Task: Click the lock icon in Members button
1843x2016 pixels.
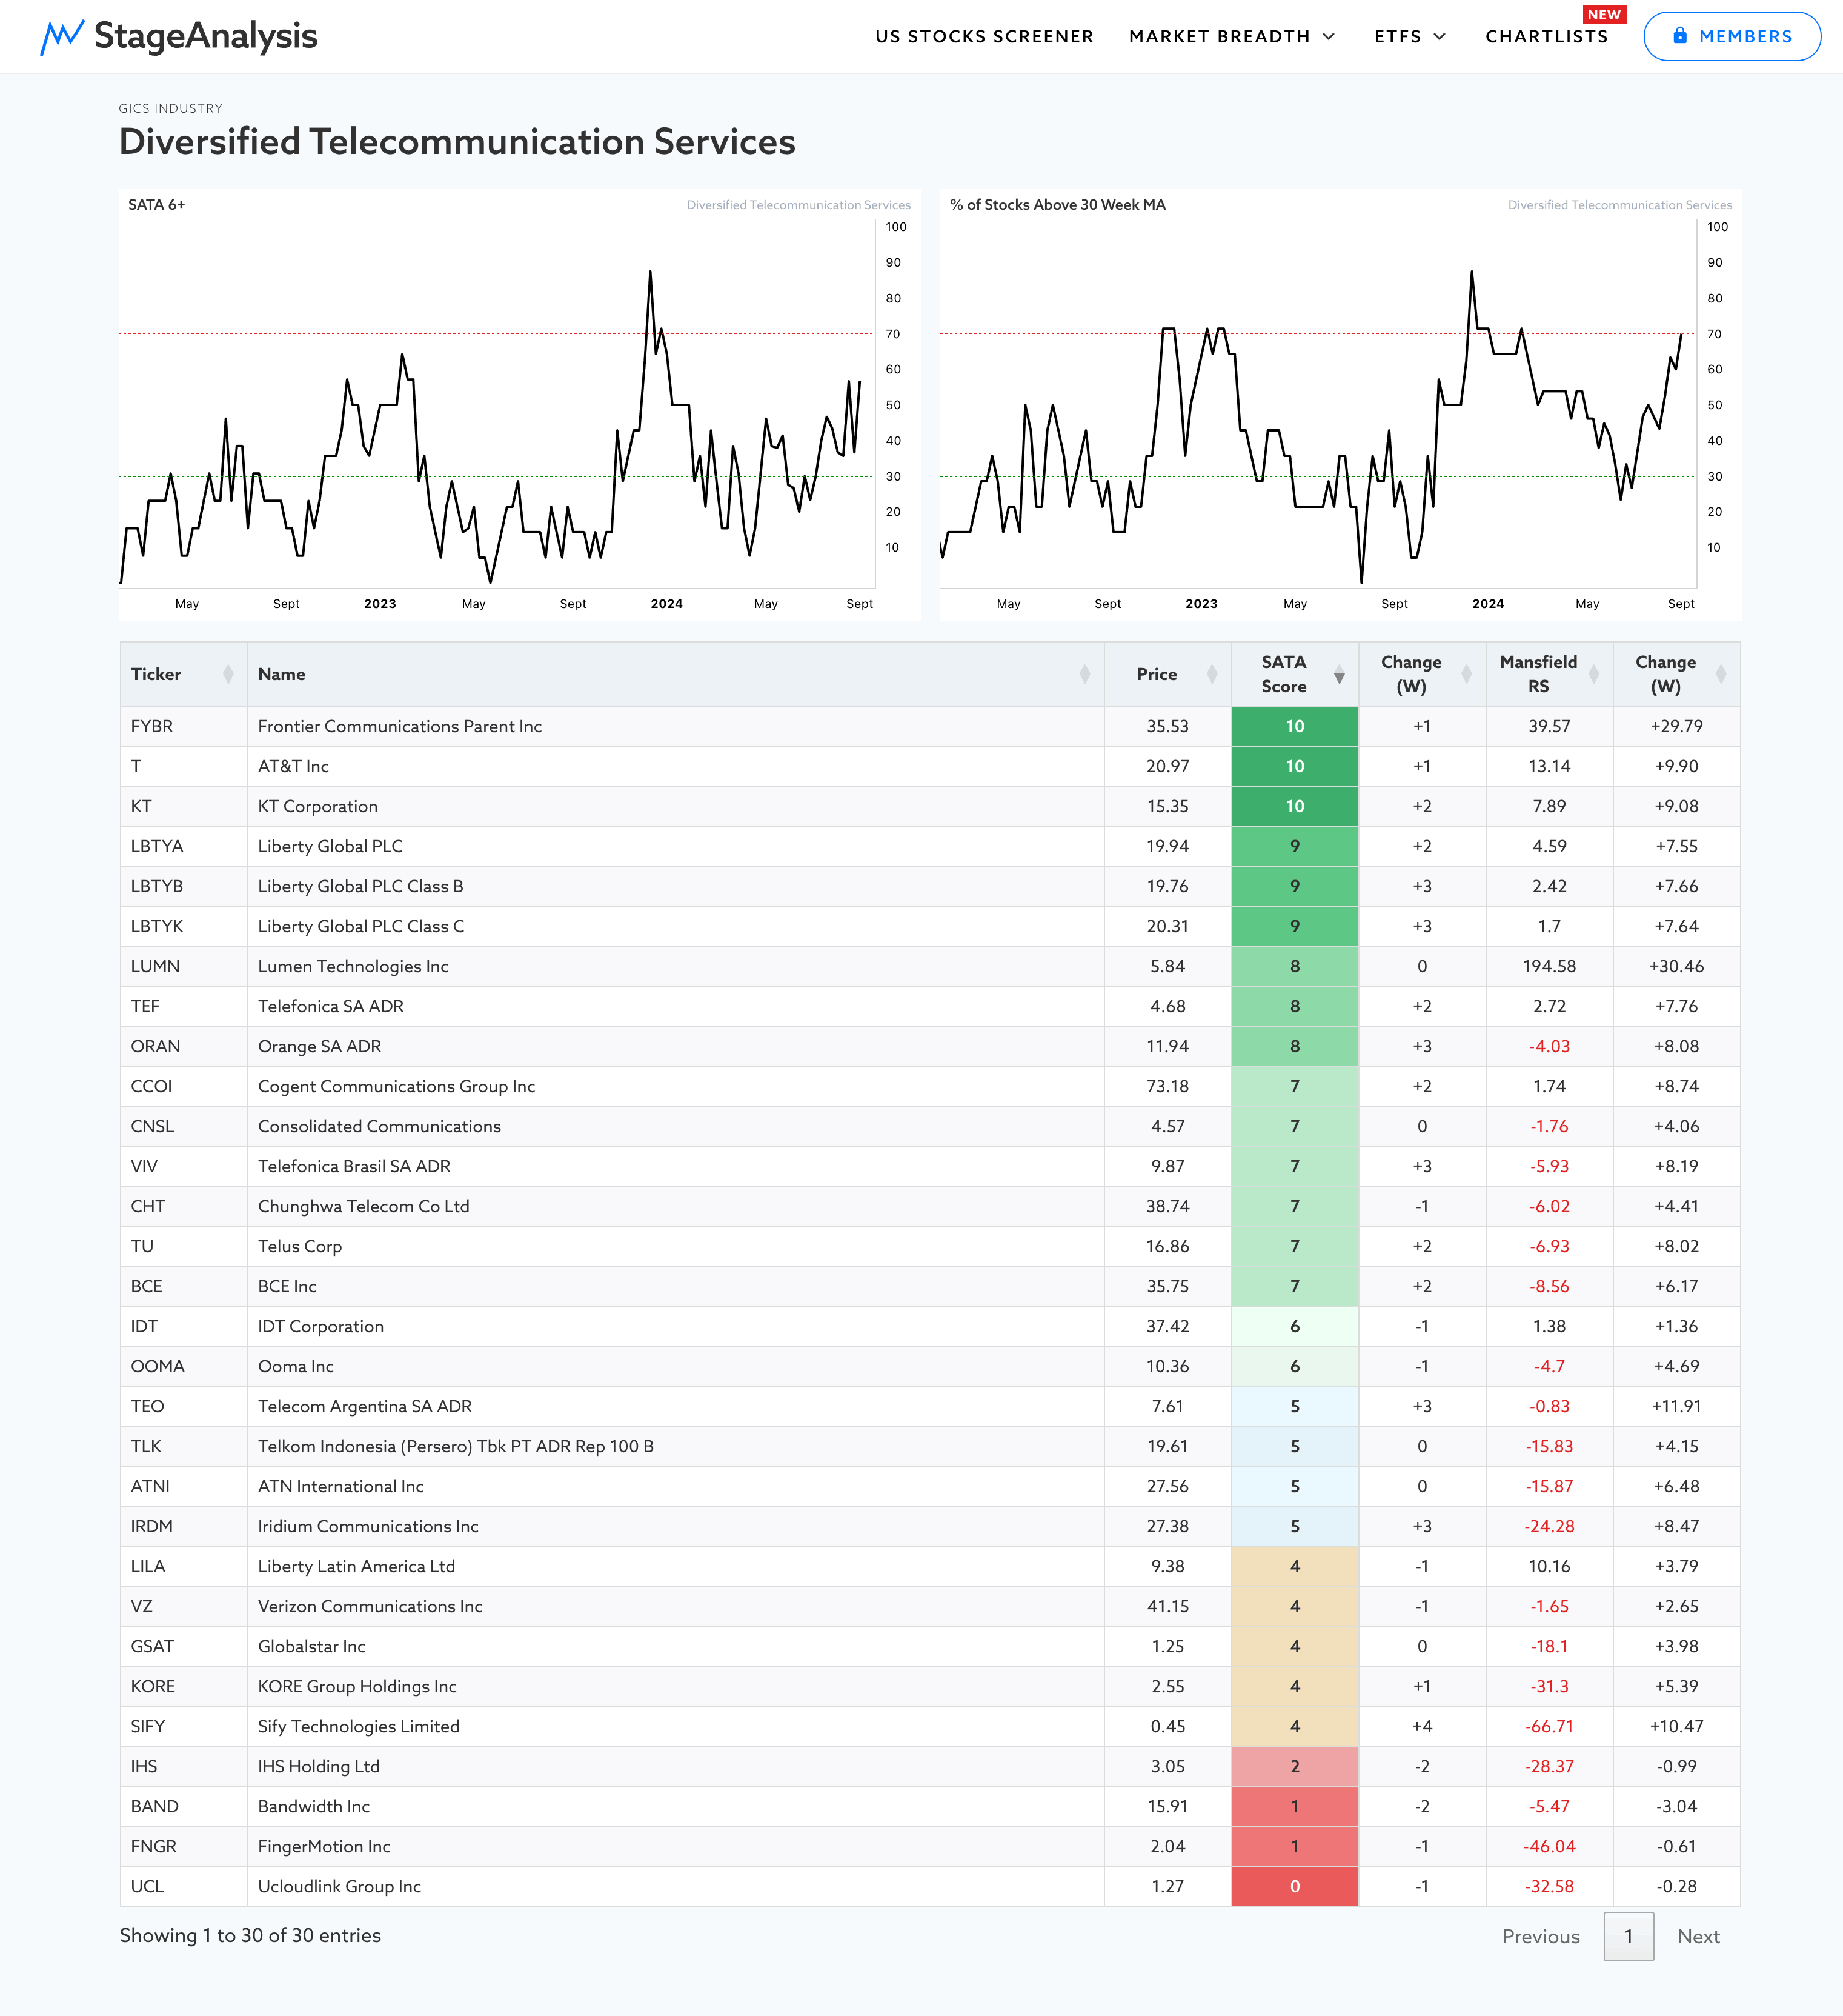Action: [x=1680, y=35]
